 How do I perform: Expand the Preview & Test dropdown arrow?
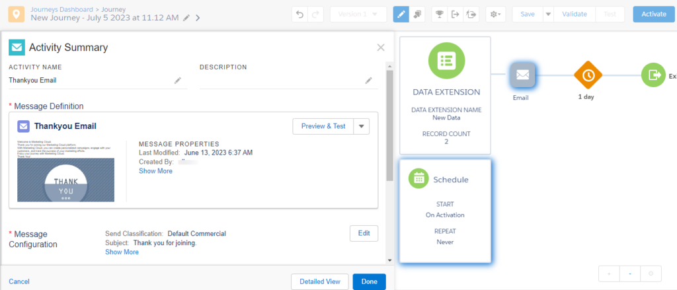pyautogui.click(x=361, y=126)
